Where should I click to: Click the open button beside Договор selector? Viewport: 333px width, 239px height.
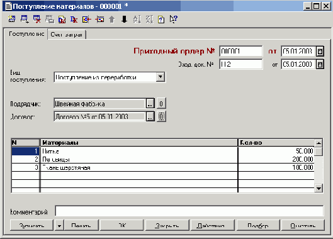[161, 116]
